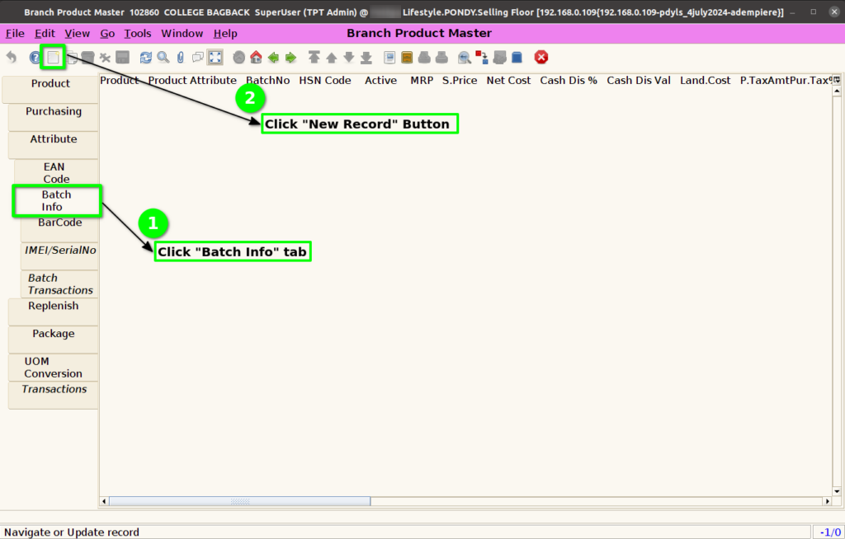The height and width of the screenshot is (539, 845).
Task: Jump to Last record arrow icon
Action: point(366,57)
